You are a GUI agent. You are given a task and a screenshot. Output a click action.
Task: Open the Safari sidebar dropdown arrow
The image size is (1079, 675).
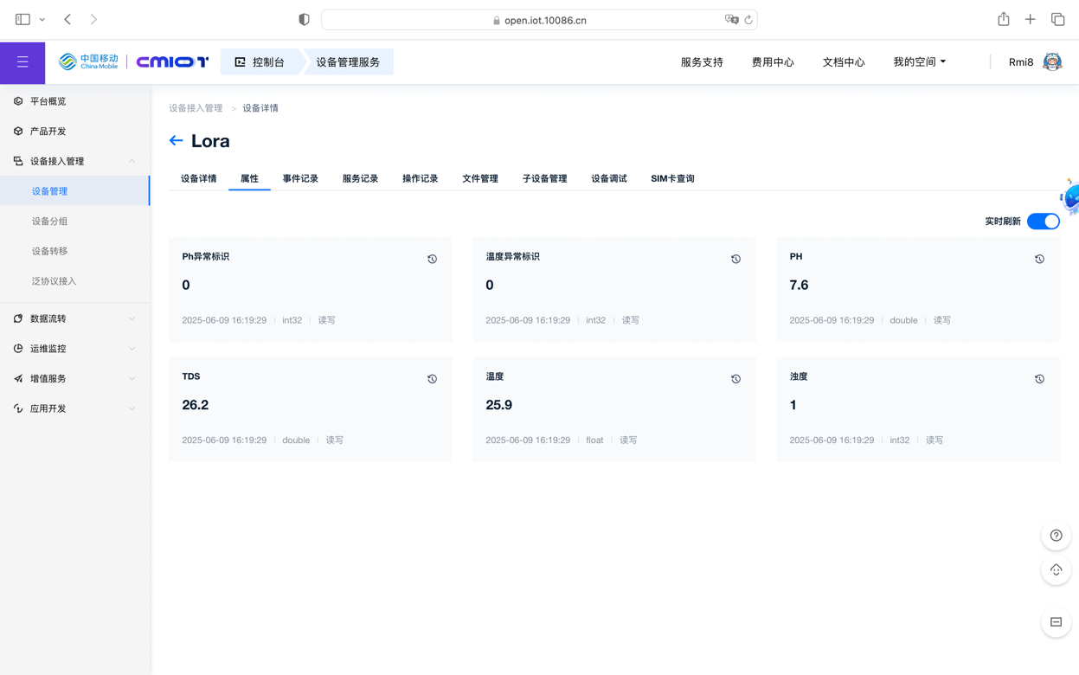(42, 19)
